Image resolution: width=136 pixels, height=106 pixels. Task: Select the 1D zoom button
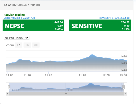[27, 45]
